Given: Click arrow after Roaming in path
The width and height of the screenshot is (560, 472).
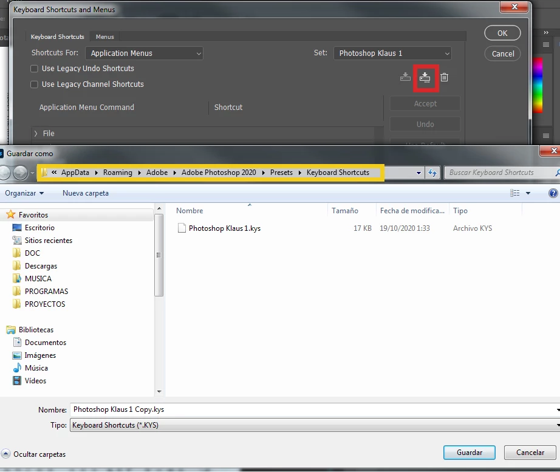Looking at the screenshot, I should coord(139,173).
